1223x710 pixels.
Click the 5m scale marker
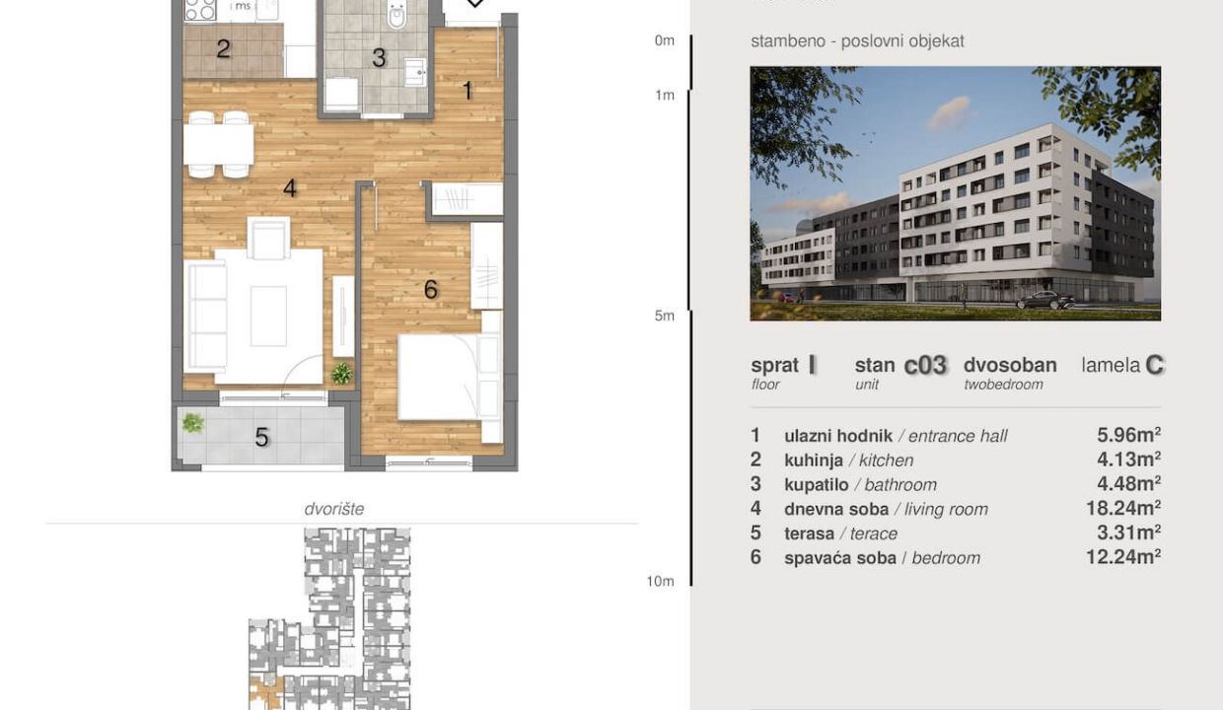pyautogui.click(x=665, y=316)
